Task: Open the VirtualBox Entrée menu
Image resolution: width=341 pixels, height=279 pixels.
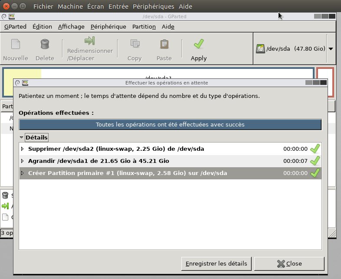Action: [118, 6]
